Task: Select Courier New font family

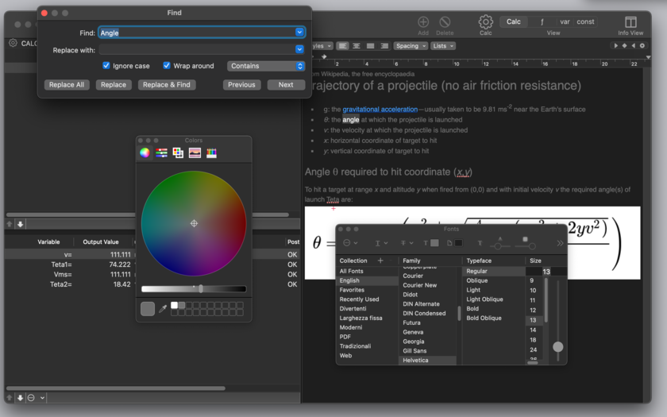Action: pos(419,285)
